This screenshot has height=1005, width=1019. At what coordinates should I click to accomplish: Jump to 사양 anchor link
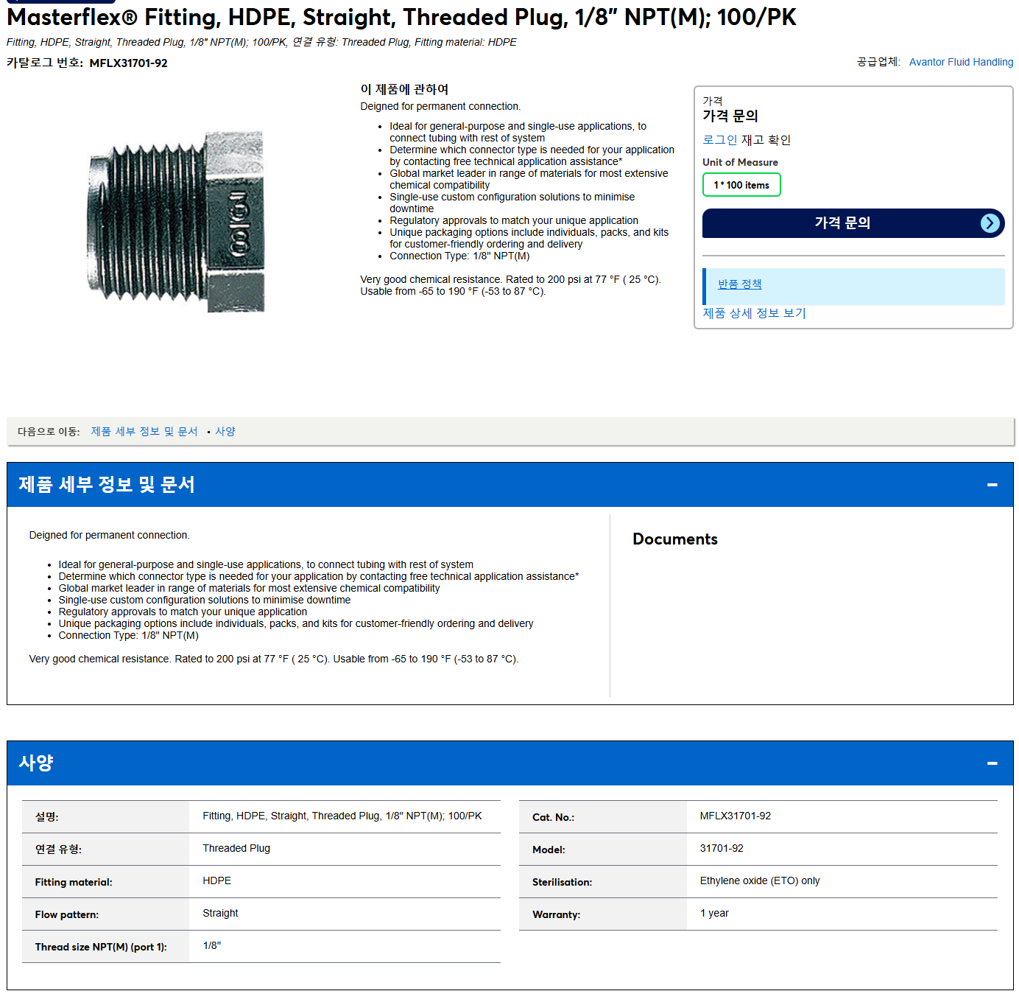pyautogui.click(x=225, y=432)
